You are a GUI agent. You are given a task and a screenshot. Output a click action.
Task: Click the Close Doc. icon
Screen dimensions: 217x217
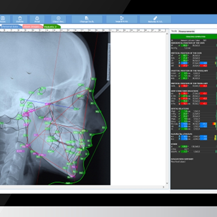tap(59, 19)
